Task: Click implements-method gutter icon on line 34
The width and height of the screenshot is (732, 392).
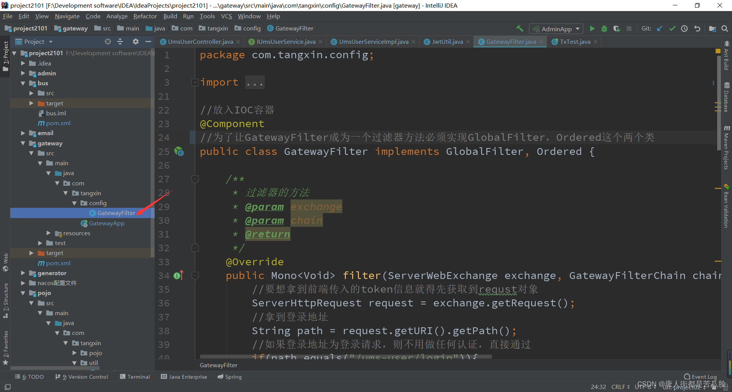Action: (x=178, y=275)
